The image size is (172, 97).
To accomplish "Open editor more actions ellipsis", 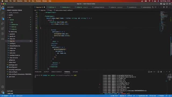I will click(170, 7).
